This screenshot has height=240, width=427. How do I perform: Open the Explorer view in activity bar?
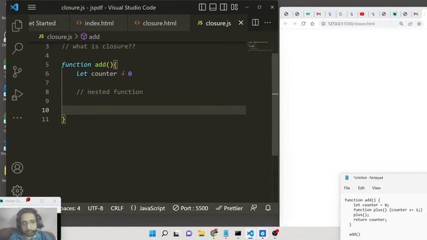coord(17,25)
